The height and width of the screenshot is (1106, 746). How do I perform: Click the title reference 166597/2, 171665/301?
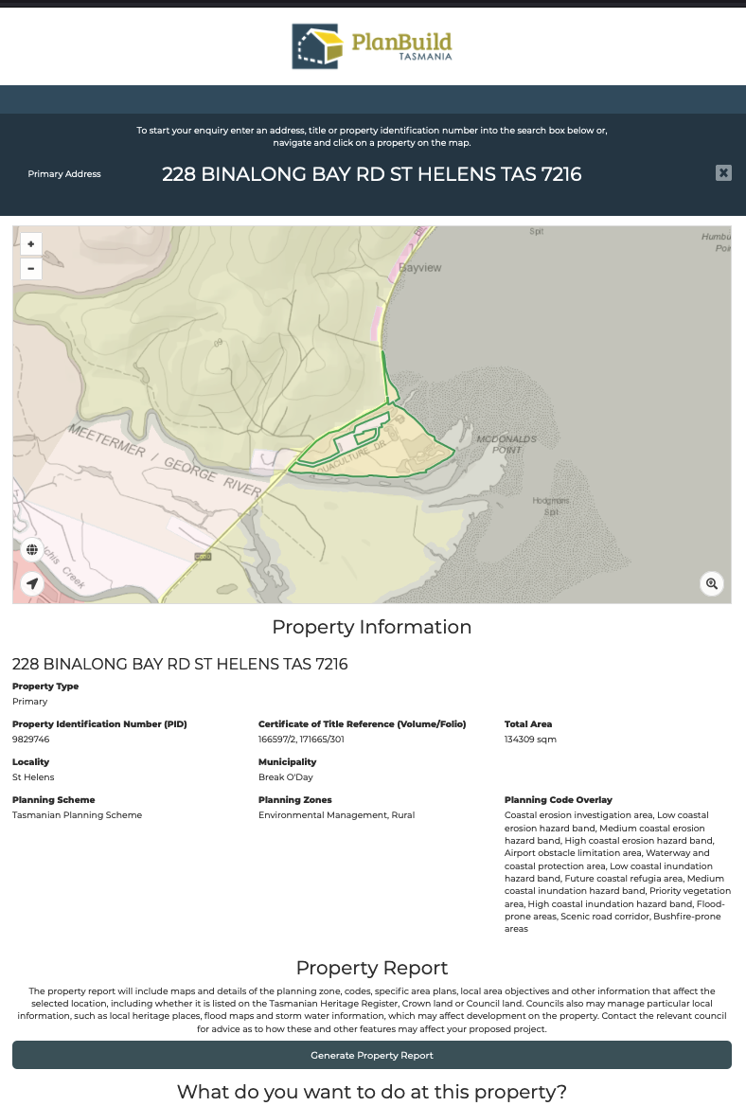[x=301, y=740]
